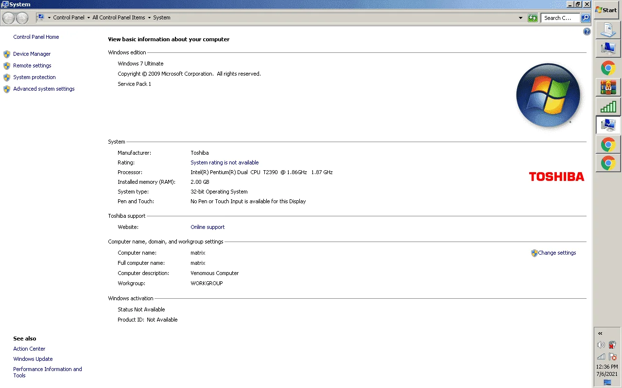Open Action Center under See also
The width and height of the screenshot is (622, 388).
point(29,349)
